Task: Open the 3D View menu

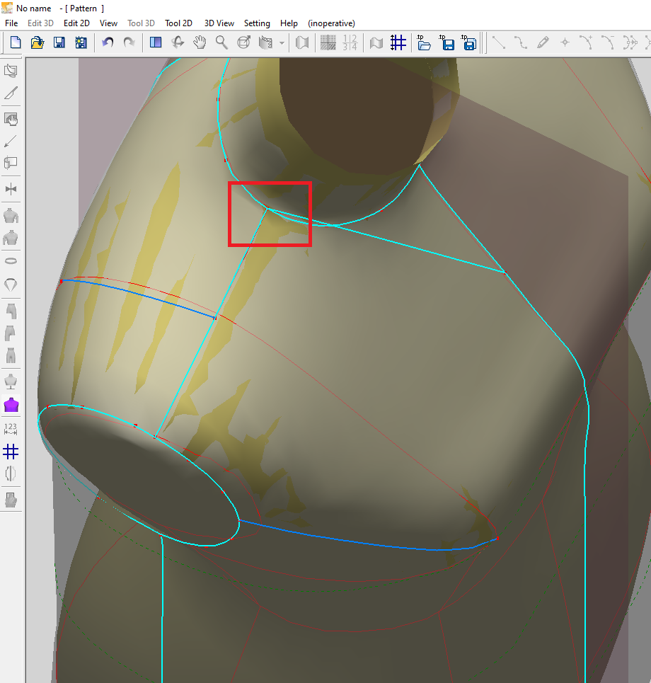Action: tap(219, 23)
